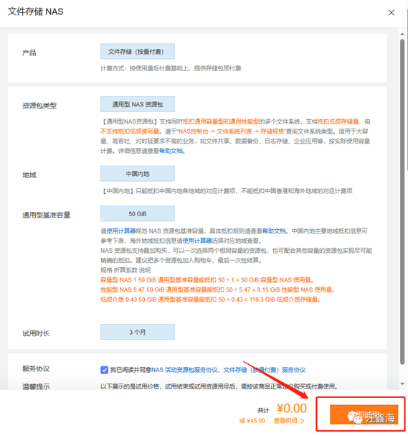Screen dimensions: 408x436
Task: Click the scrollbar down arrow
Action: pos(402,384)
